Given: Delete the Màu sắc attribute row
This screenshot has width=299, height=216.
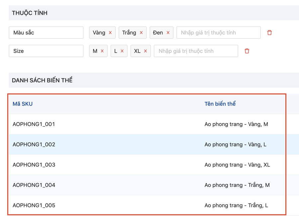Looking at the screenshot, I should [x=269, y=33].
